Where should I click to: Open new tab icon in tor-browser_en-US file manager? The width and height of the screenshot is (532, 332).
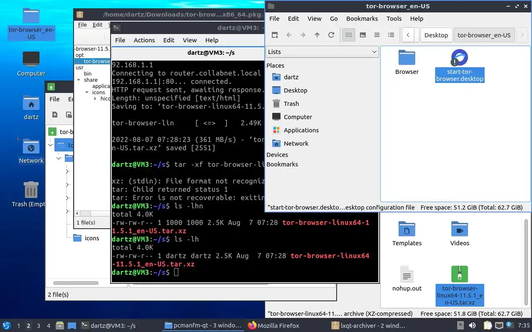pyautogui.click(x=275, y=35)
